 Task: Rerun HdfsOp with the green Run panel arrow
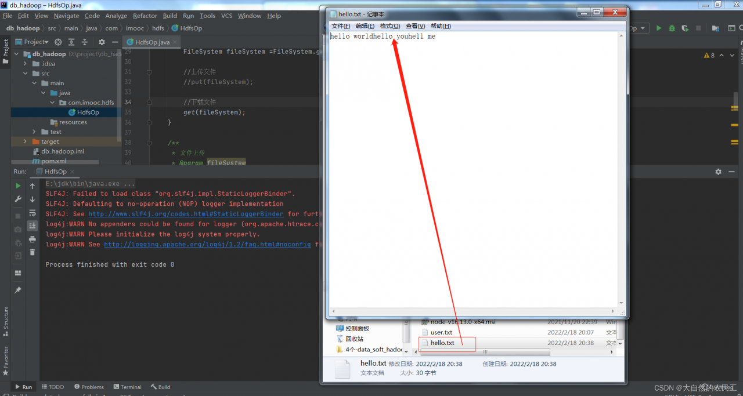[x=18, y=186]
